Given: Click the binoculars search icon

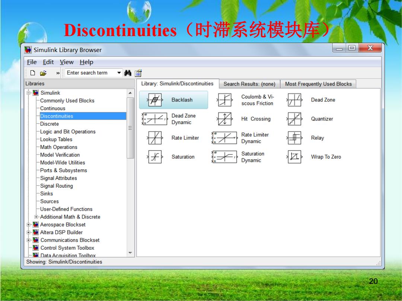Looking at the screenshot, I should 128,73.
